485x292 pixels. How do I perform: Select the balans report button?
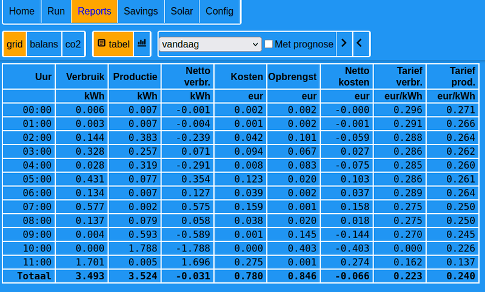(x=44, y=44)
